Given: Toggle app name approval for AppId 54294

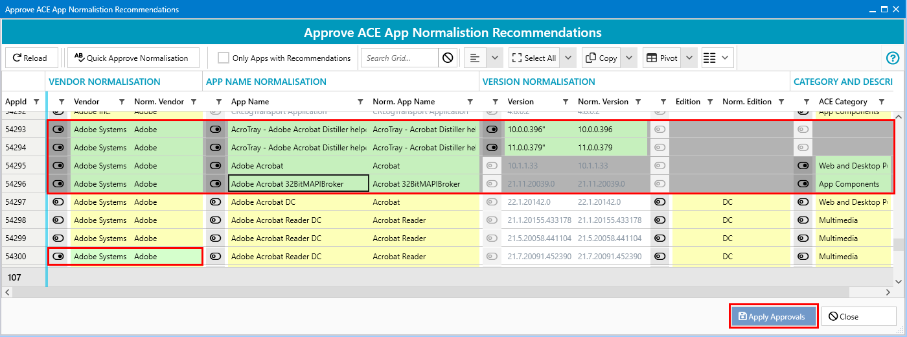Looking at the screenshot, I should point(216,148).
